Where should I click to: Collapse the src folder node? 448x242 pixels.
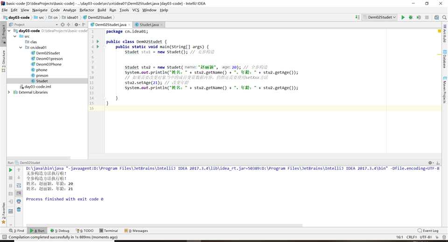15,36
